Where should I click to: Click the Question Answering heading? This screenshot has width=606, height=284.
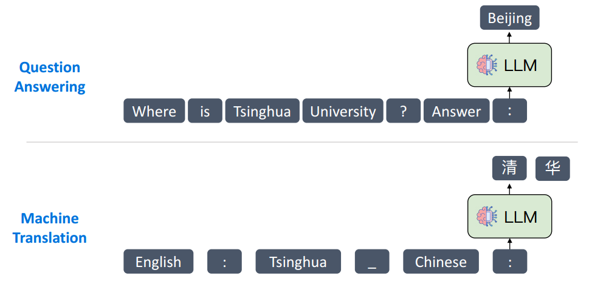pos(50,77)
